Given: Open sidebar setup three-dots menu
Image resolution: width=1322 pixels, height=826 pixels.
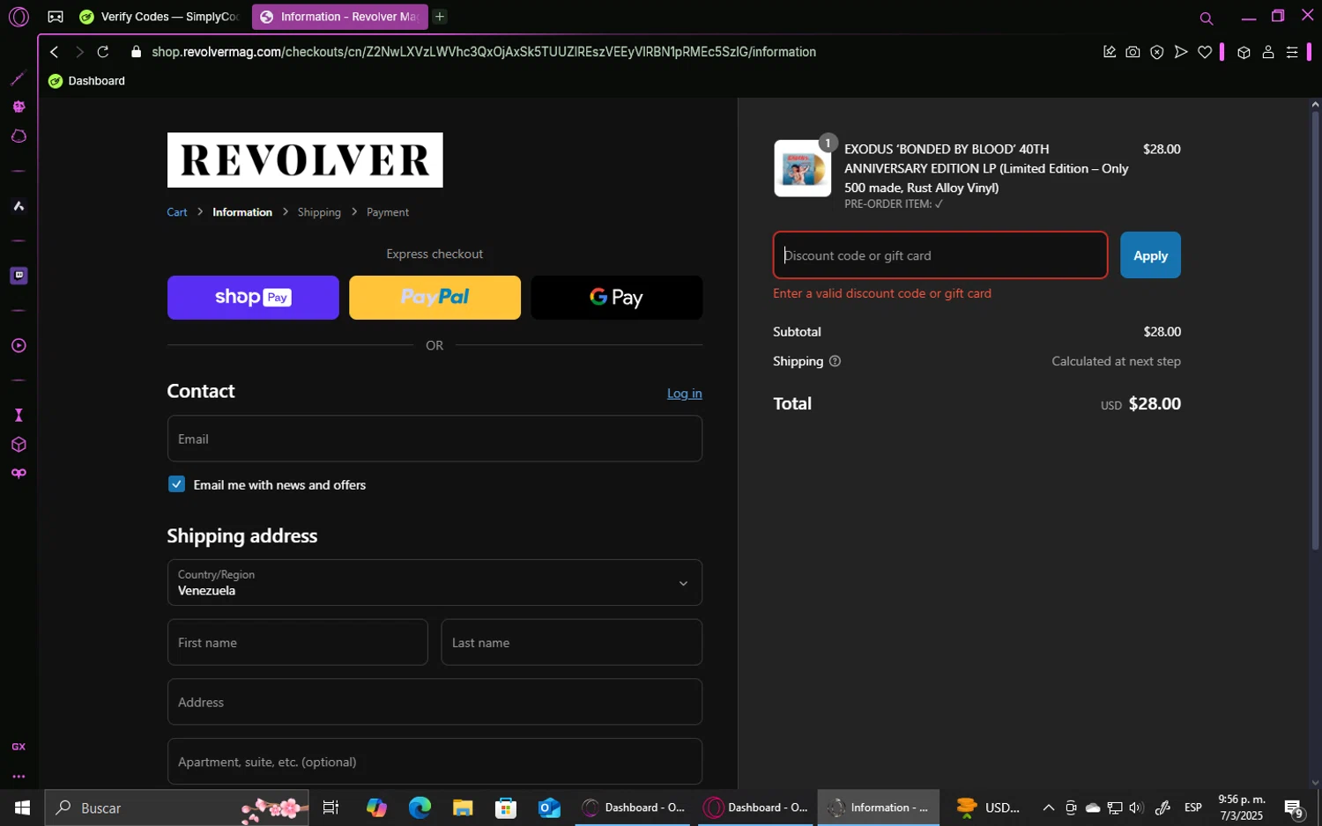Looking at the screenshot, I should pyautogui.click(x=19, y=777).
